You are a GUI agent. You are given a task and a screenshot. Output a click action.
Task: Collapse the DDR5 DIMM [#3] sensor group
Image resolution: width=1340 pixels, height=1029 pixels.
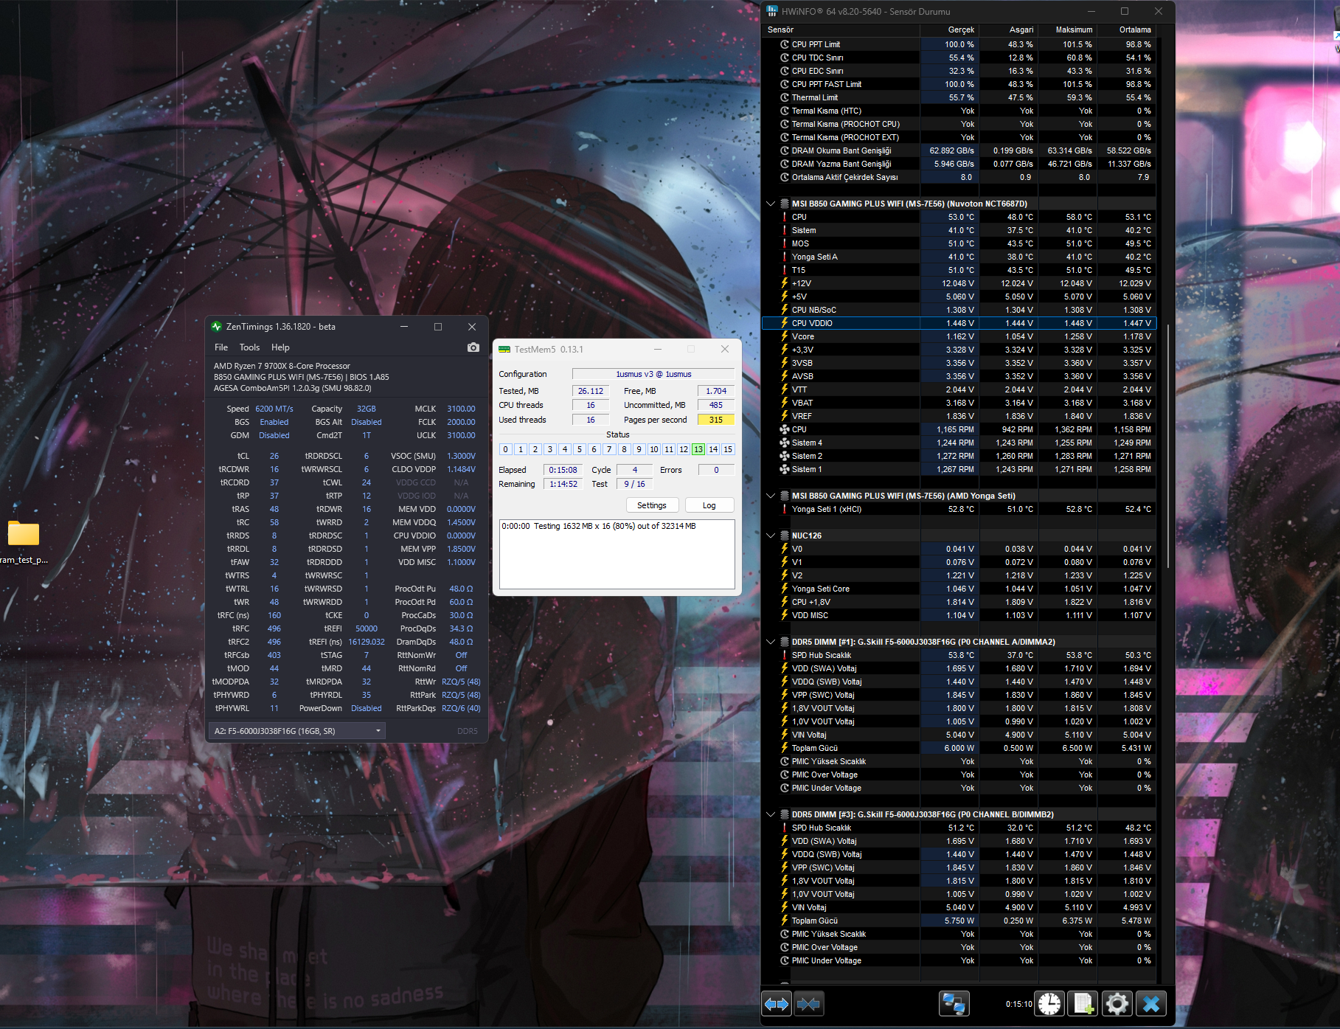[x=771, y=814]
